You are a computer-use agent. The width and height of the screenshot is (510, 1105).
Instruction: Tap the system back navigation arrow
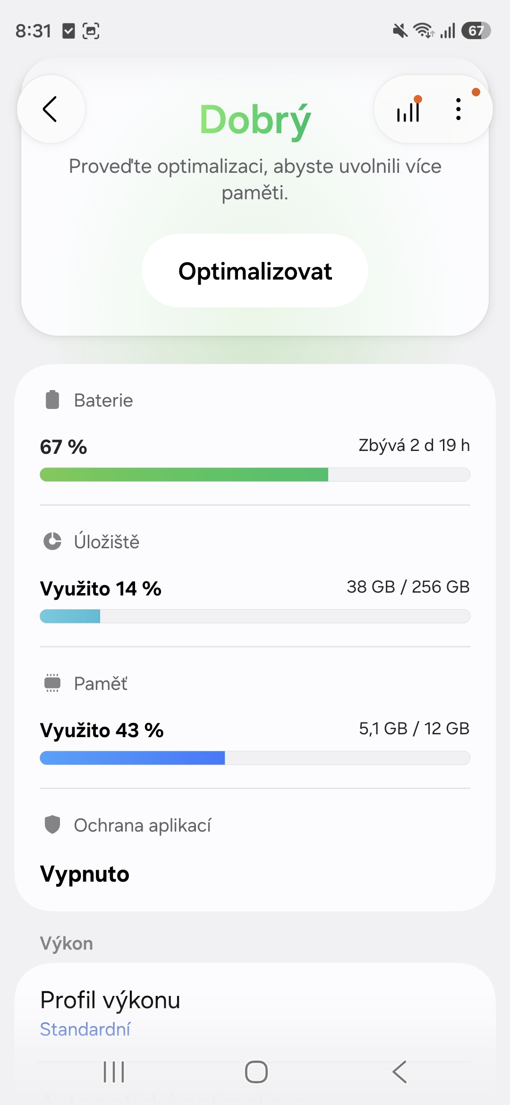coord(399,1072)
